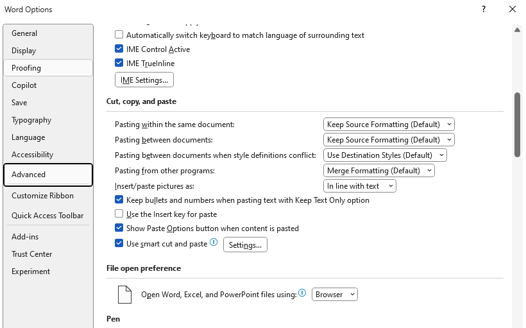This screenshot has width=526, height=328.
Task: Enable automatic keyboard switch to match language
Action: pos(119,35)
